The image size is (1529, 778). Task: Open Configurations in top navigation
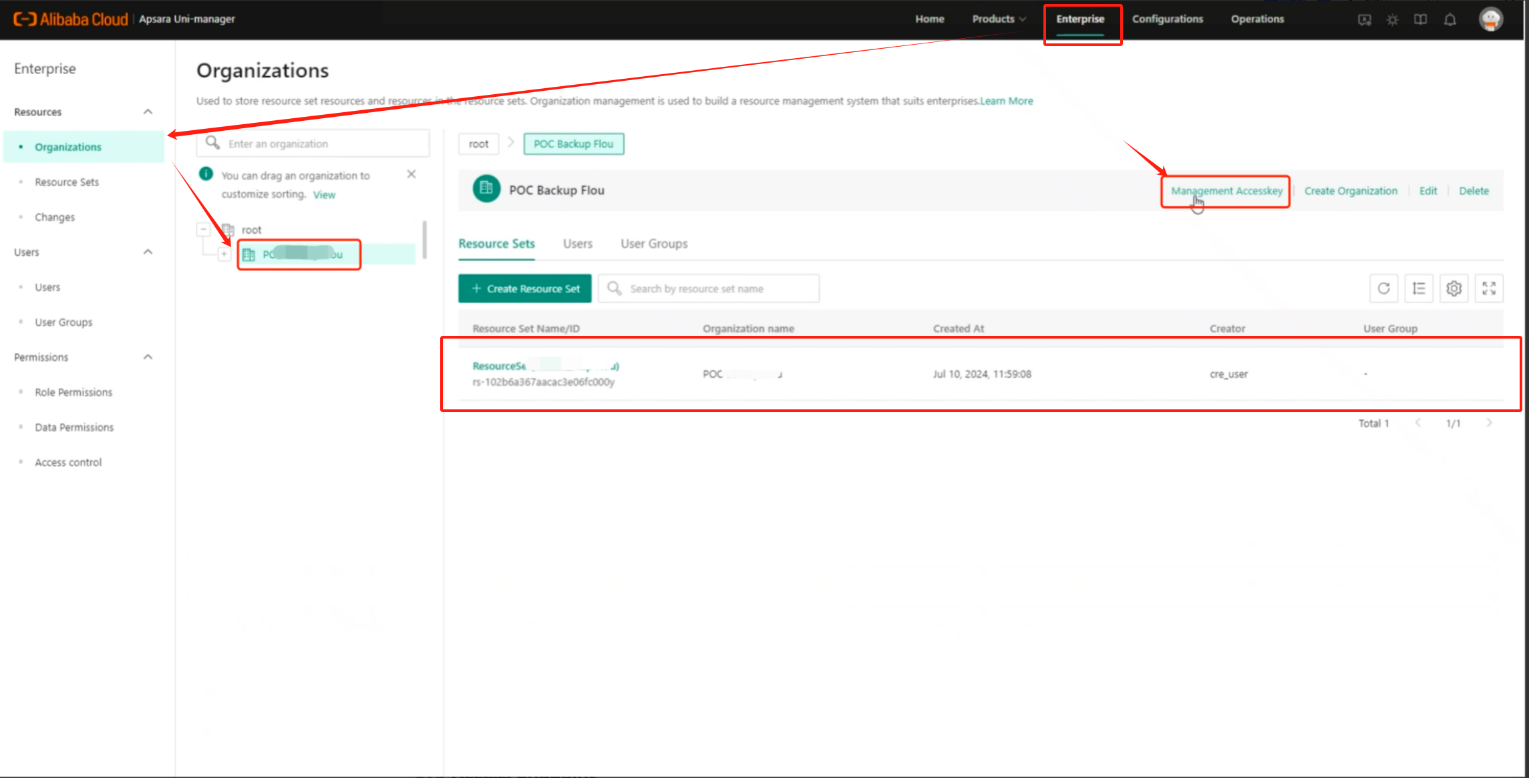click(x=1168, y=19)
